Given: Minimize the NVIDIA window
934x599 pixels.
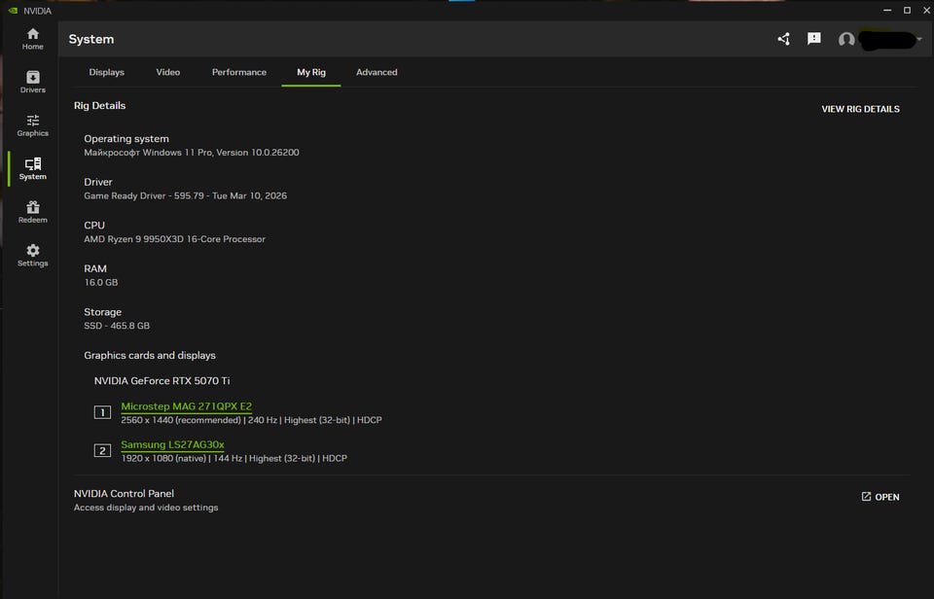Looking at the screenshot, I should point(887,10).
